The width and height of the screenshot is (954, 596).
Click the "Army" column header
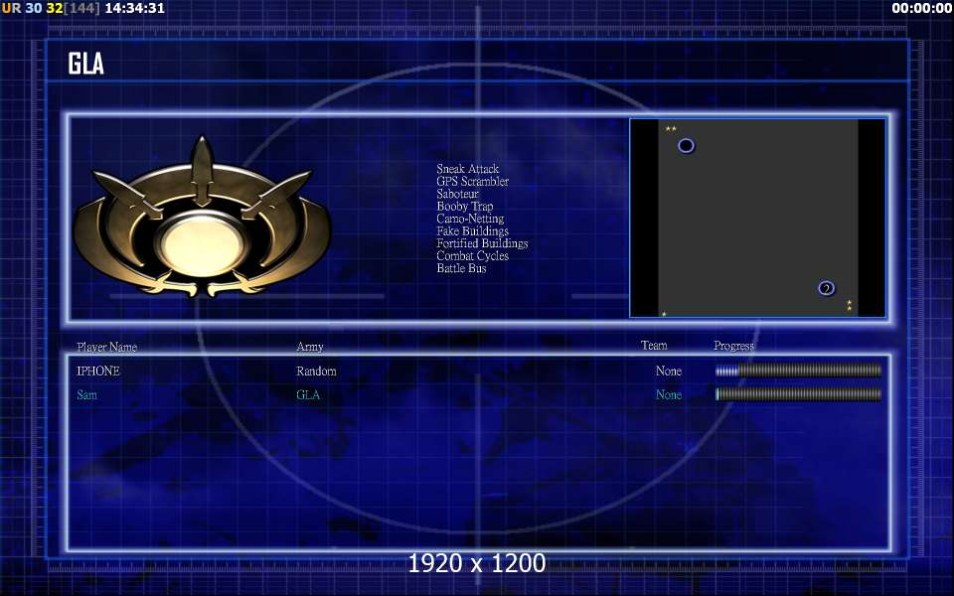[310, 346]
